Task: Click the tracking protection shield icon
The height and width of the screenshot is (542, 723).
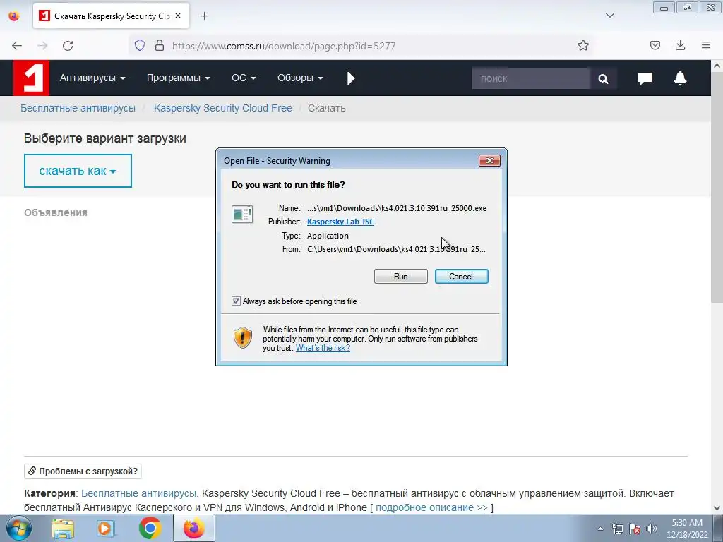Action: 140,46
